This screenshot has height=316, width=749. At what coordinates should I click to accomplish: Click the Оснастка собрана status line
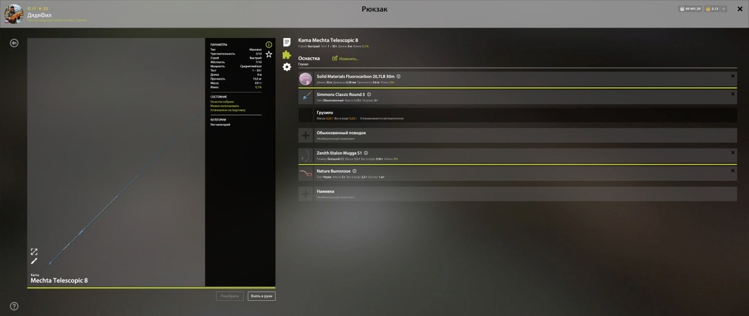tap(222, 102)
